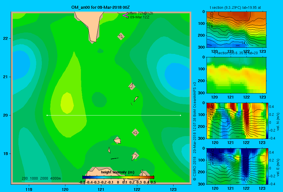Click longitude label 121 under main map
The height and width of the screenshot is (192, 283).
tap(101, 189)
